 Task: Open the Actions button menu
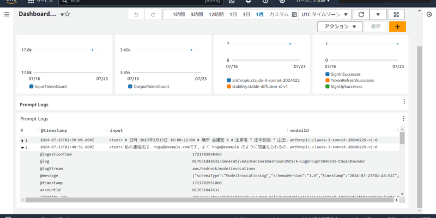click(340, 26)
